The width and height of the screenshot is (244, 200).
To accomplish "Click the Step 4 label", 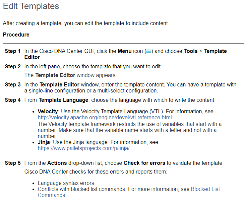I will [x=13, y=100].
